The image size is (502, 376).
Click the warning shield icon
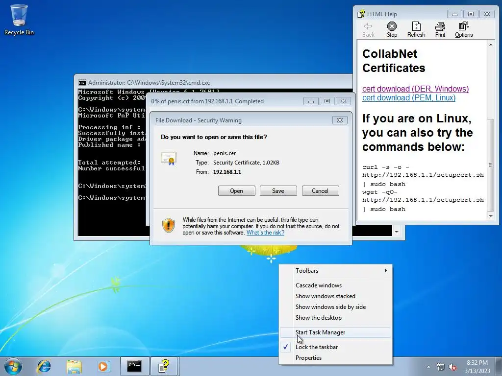click(x=169, y=225)
